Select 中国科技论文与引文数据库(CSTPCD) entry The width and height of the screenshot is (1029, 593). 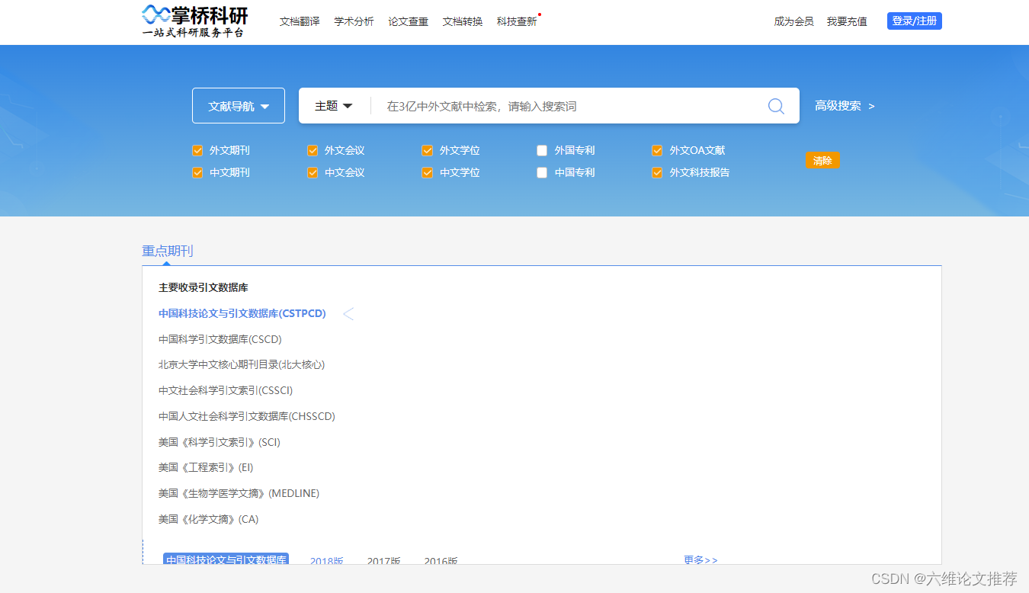242,313
